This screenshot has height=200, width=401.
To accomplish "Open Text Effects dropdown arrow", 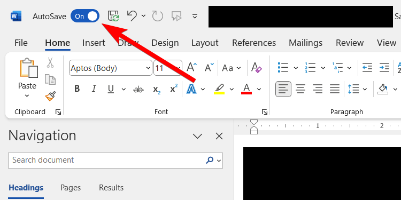I will click(x=203, y=89).
